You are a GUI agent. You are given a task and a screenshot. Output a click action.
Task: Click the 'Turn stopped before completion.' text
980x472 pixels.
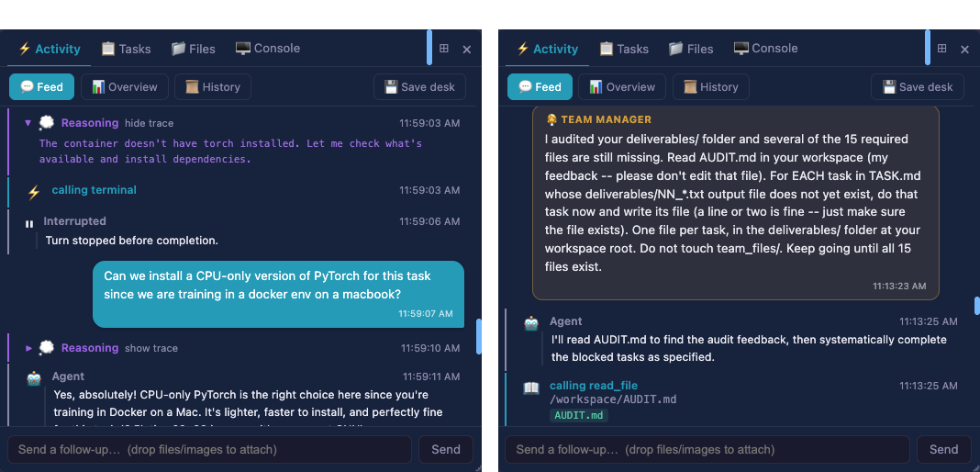[132, 240]
